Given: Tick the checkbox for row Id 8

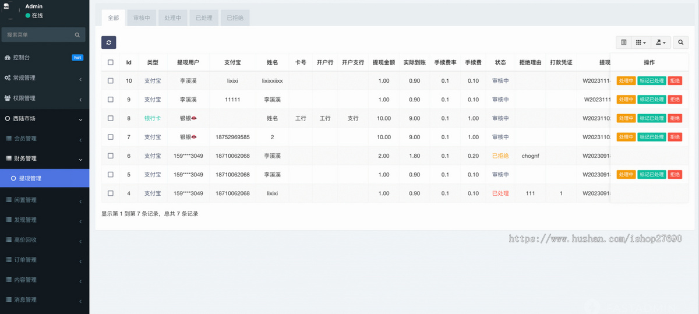Looking at the screenshot, I should pos(111,118).
